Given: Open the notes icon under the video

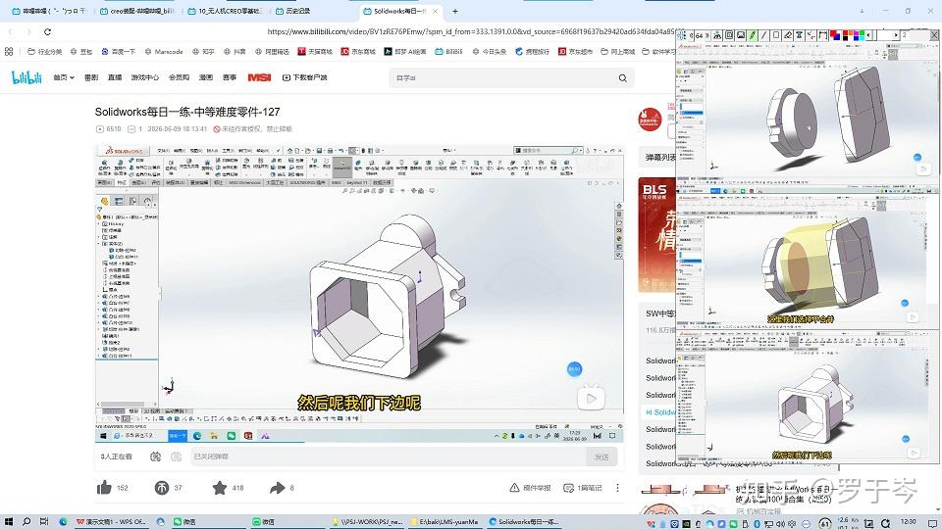Looking at the screenshot, I should click(568, 488).
